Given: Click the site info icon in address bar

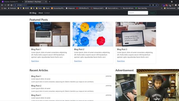Looking at the screenshot, I should click(15, 5).
